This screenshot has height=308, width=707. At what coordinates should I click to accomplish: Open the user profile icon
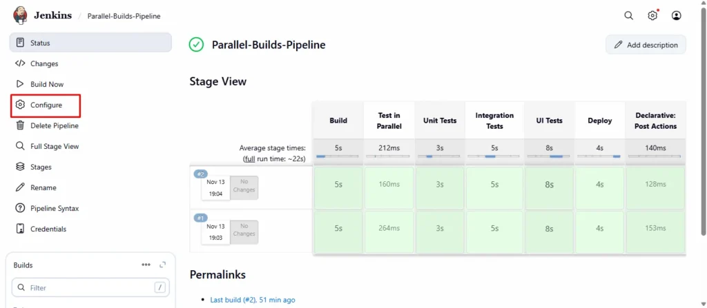pos(677,15)
